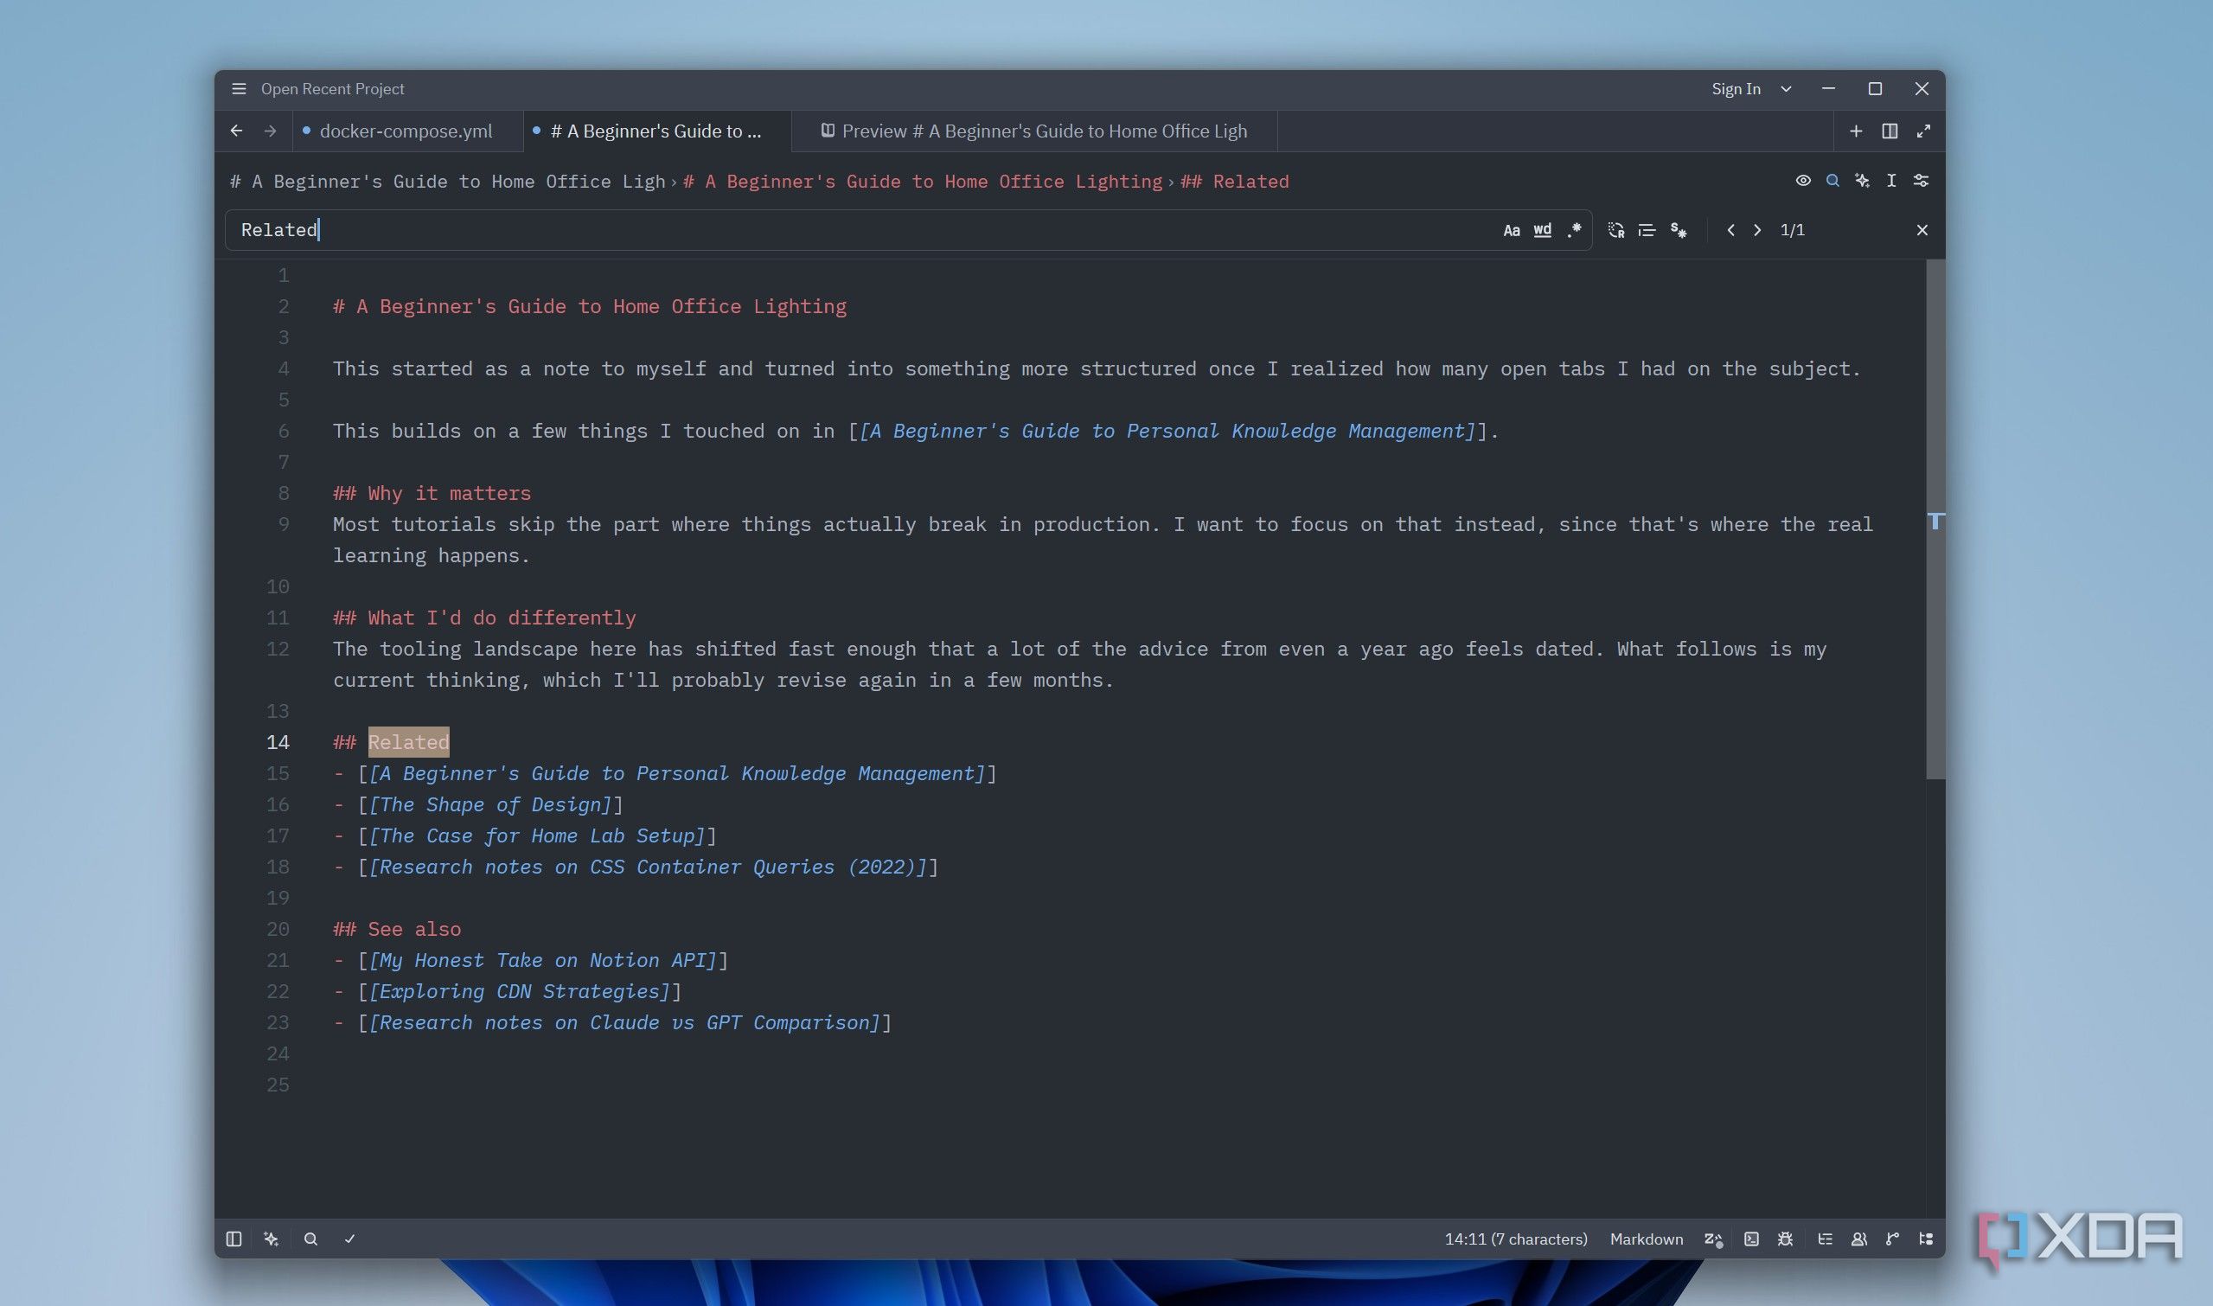Screen dimensions: 2213x1306
Task: Click link 'Research notes on CSS Container Queries (2022)'
Action: (649, 867)
